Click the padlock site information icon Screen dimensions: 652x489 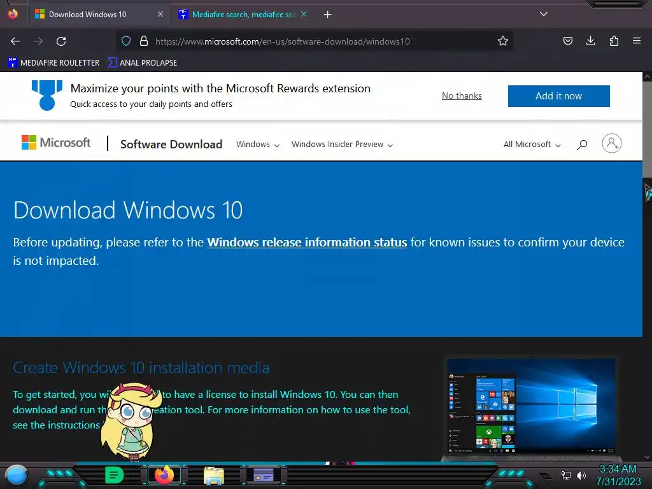144,41
